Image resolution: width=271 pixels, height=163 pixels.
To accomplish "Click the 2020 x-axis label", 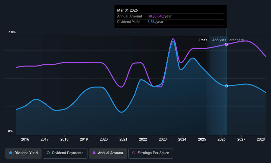I will coord(104,139).
